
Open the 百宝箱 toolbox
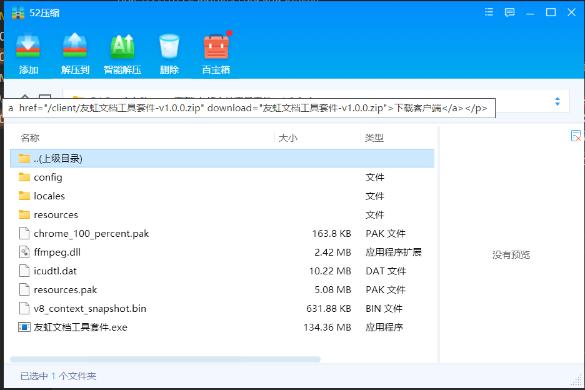tap(216, 53)
